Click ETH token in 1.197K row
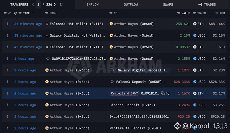 coord(198,70)
